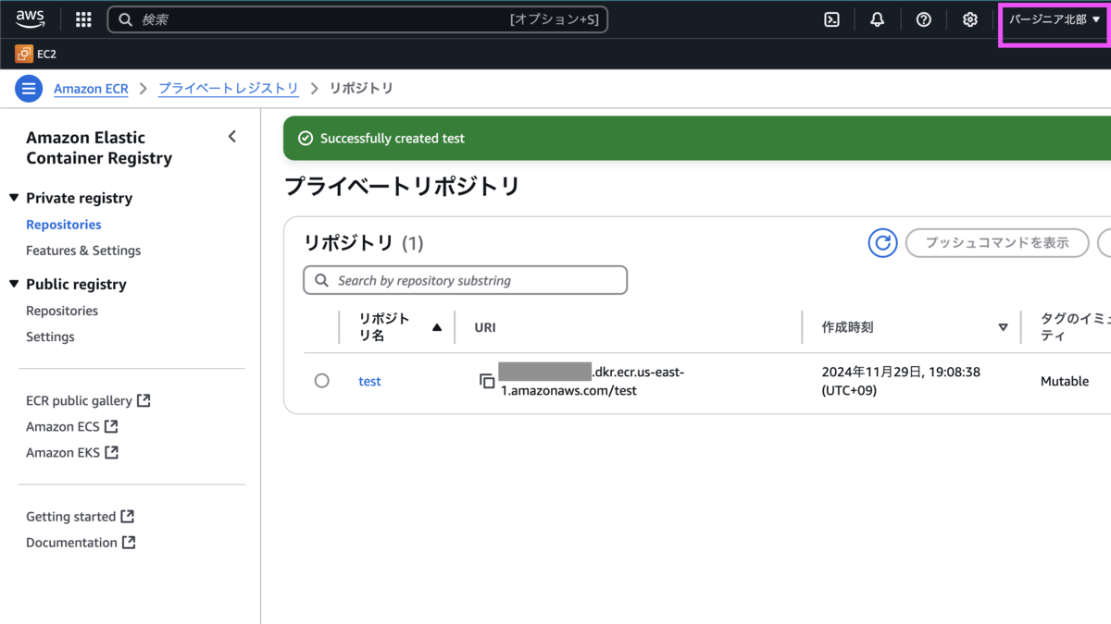Open the settings gear in the top bar
This screenshot has width=1111, height=624.
click(969, 19)
